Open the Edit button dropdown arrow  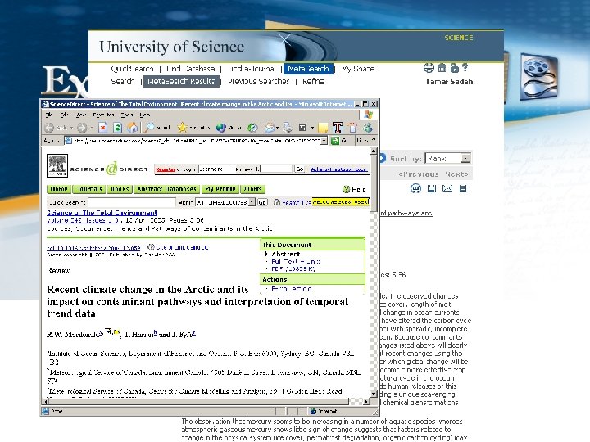(312, 129)
